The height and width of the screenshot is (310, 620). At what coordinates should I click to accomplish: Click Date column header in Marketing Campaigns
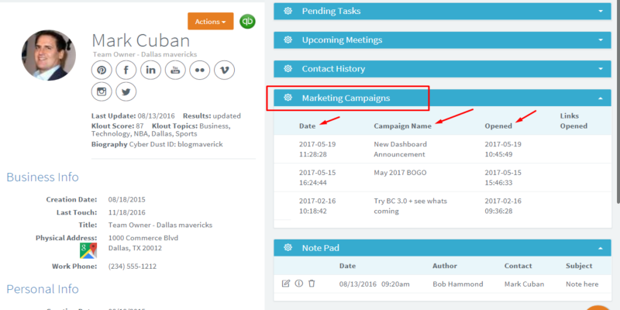coord(307,126)
